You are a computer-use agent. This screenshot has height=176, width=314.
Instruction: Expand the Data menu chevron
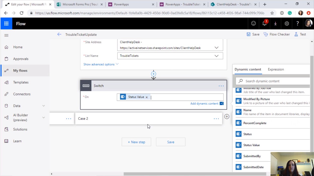point(44,106)
